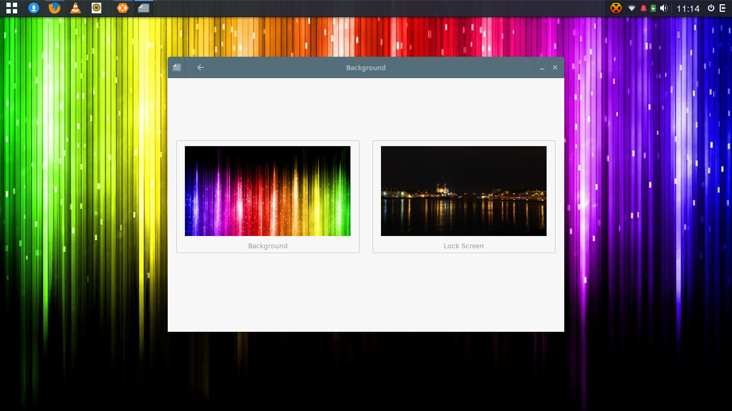The image size is (732, 411).
Task: Open the Wi-Fi network indicator
Action: [x=632, y=8]
